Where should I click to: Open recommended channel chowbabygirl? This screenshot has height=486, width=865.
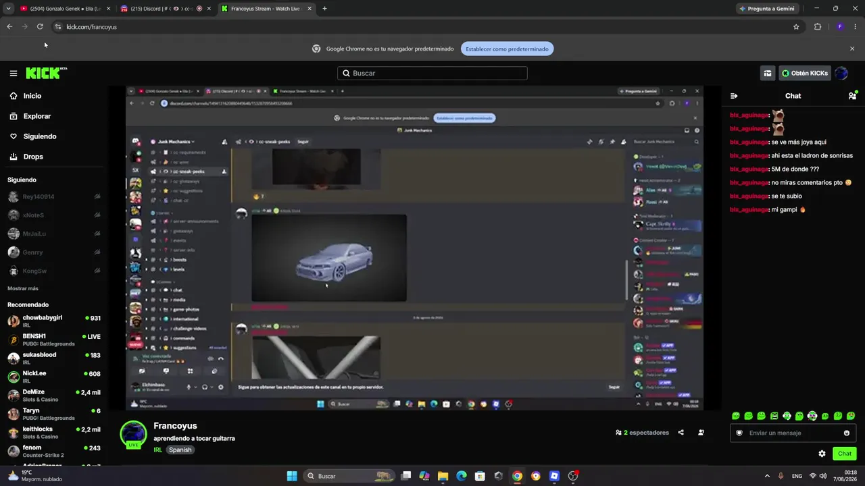click(x=54, y=321)
